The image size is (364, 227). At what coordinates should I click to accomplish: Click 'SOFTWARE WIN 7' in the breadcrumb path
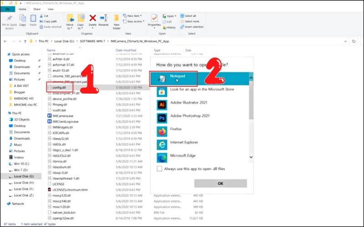tap(92, 41)
